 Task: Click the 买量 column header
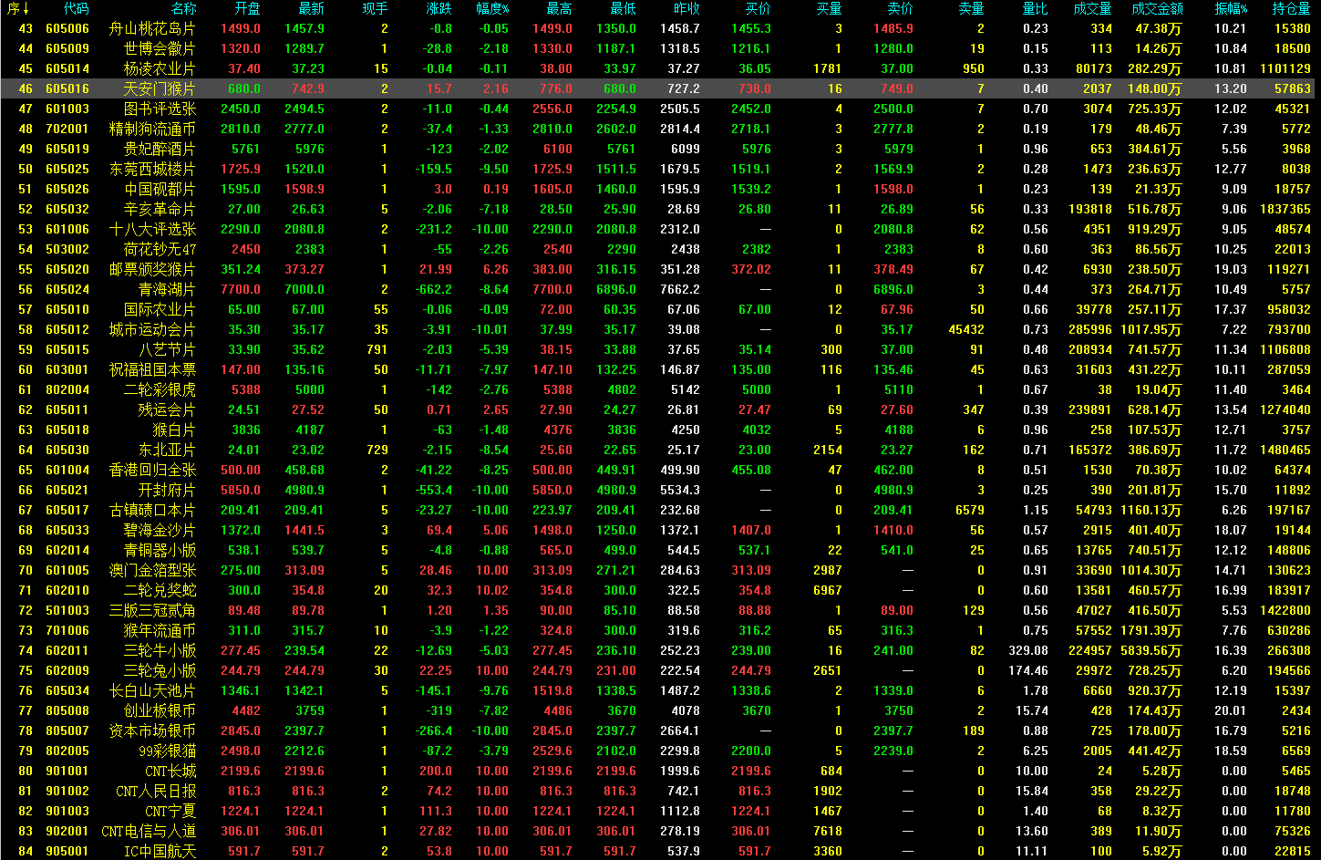[829, 8]
